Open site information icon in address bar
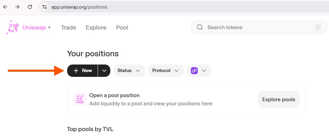Viewport: 329px width, 140px height. 44,7
